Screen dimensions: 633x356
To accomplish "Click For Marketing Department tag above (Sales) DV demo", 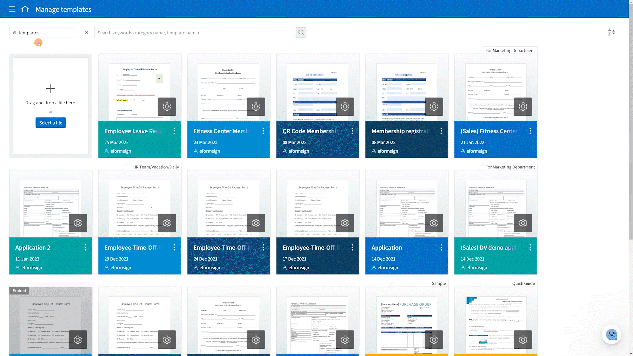I will [x=510, y=167].
